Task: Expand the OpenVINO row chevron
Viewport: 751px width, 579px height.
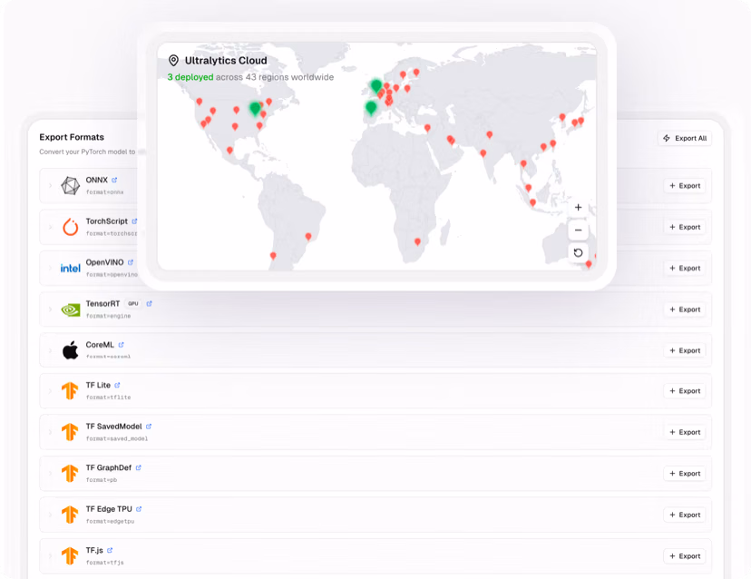Action: (50, 268)
